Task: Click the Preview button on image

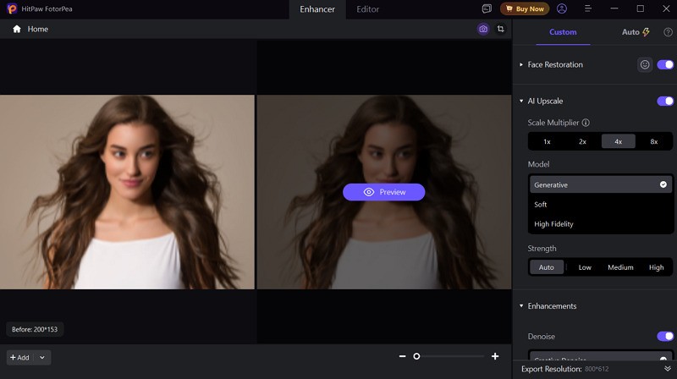Action: point(384,192)
